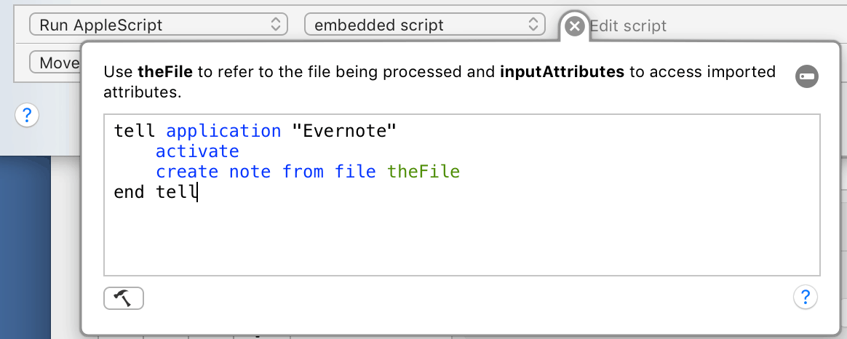Click 'create note from file theFile' line
The width and height of the screenshot is (847, 339).
coord(308,172)
